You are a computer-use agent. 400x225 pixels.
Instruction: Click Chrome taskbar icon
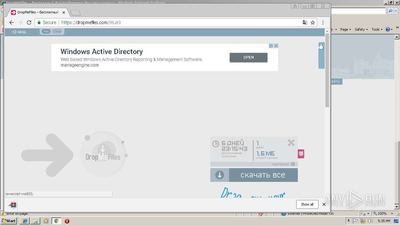point(56,221)
